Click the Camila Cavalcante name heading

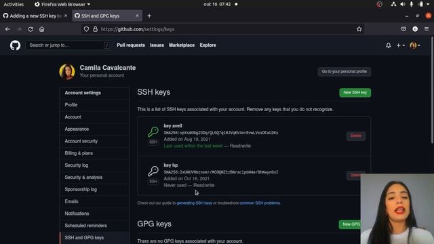(x=108, y=68)
